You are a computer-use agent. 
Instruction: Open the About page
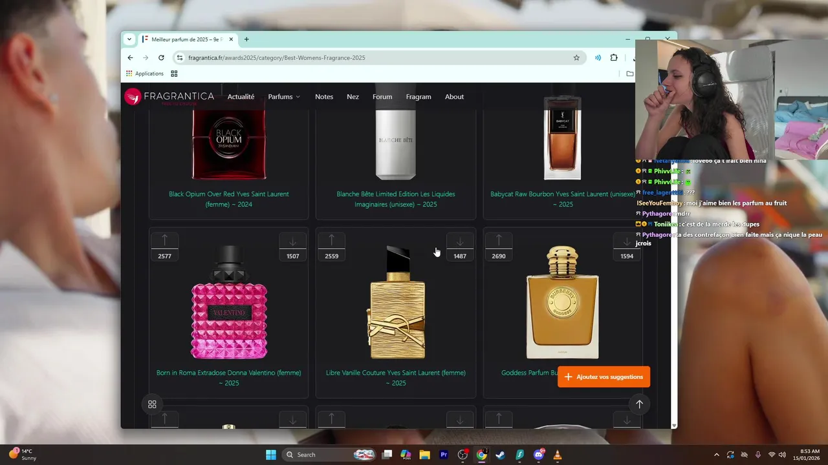coord(454,97)
